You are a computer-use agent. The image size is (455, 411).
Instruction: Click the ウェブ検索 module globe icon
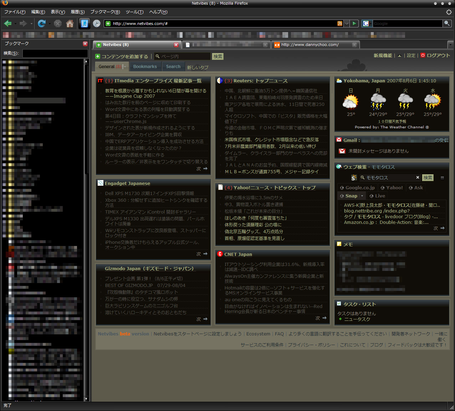pos(339,166)
